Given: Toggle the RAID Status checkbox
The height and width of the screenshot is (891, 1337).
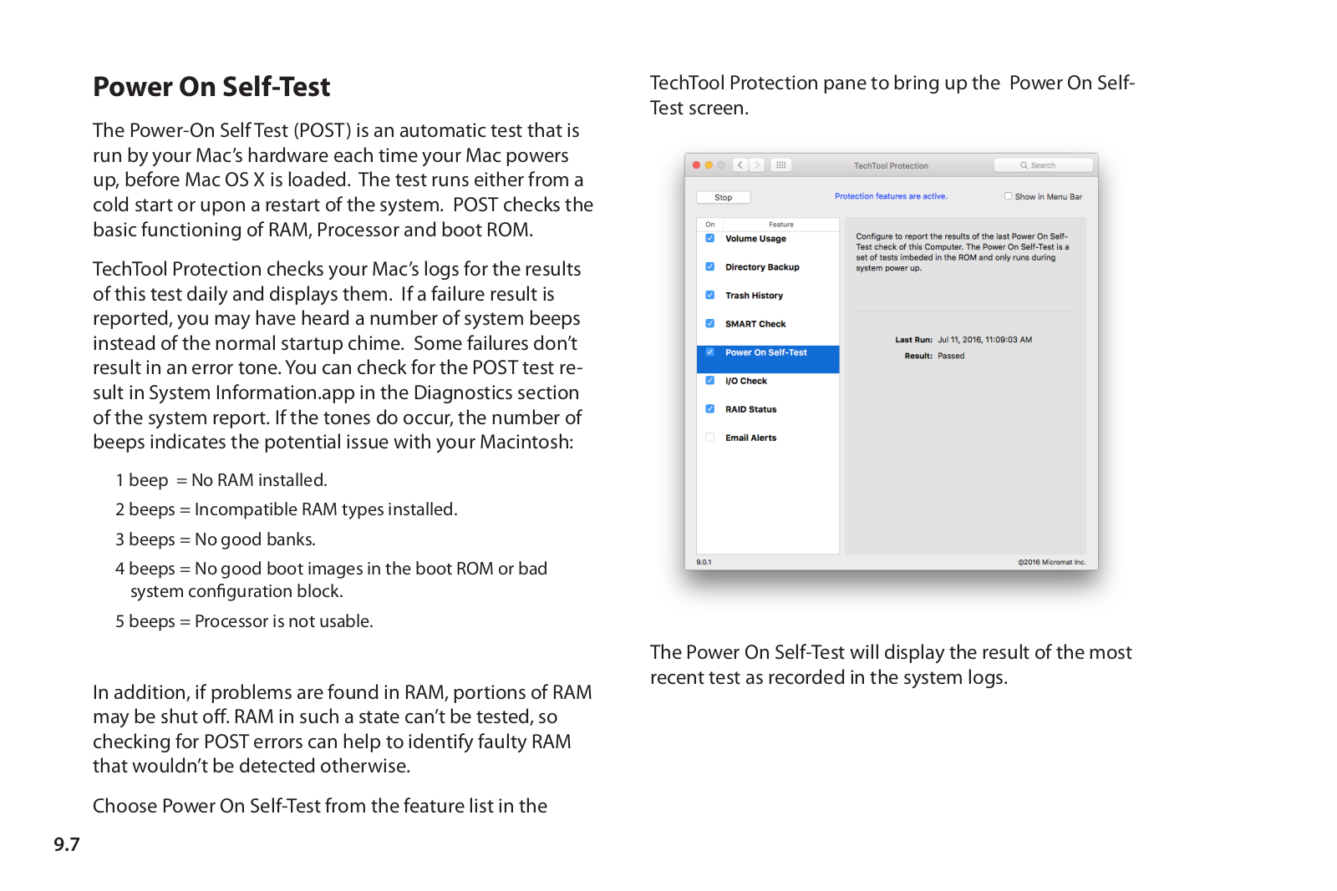Looking at the screenshot, I should click(x=710, y=408).
